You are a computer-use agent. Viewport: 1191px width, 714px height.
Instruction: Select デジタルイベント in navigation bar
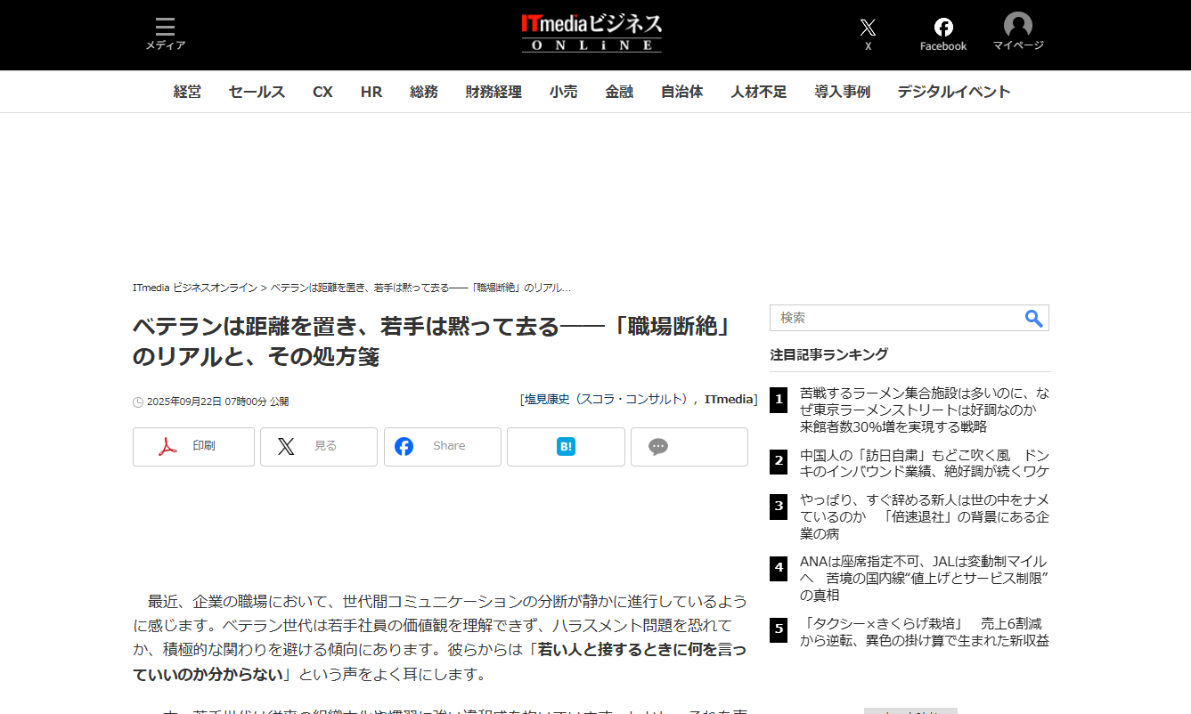[x=953, y=92]
